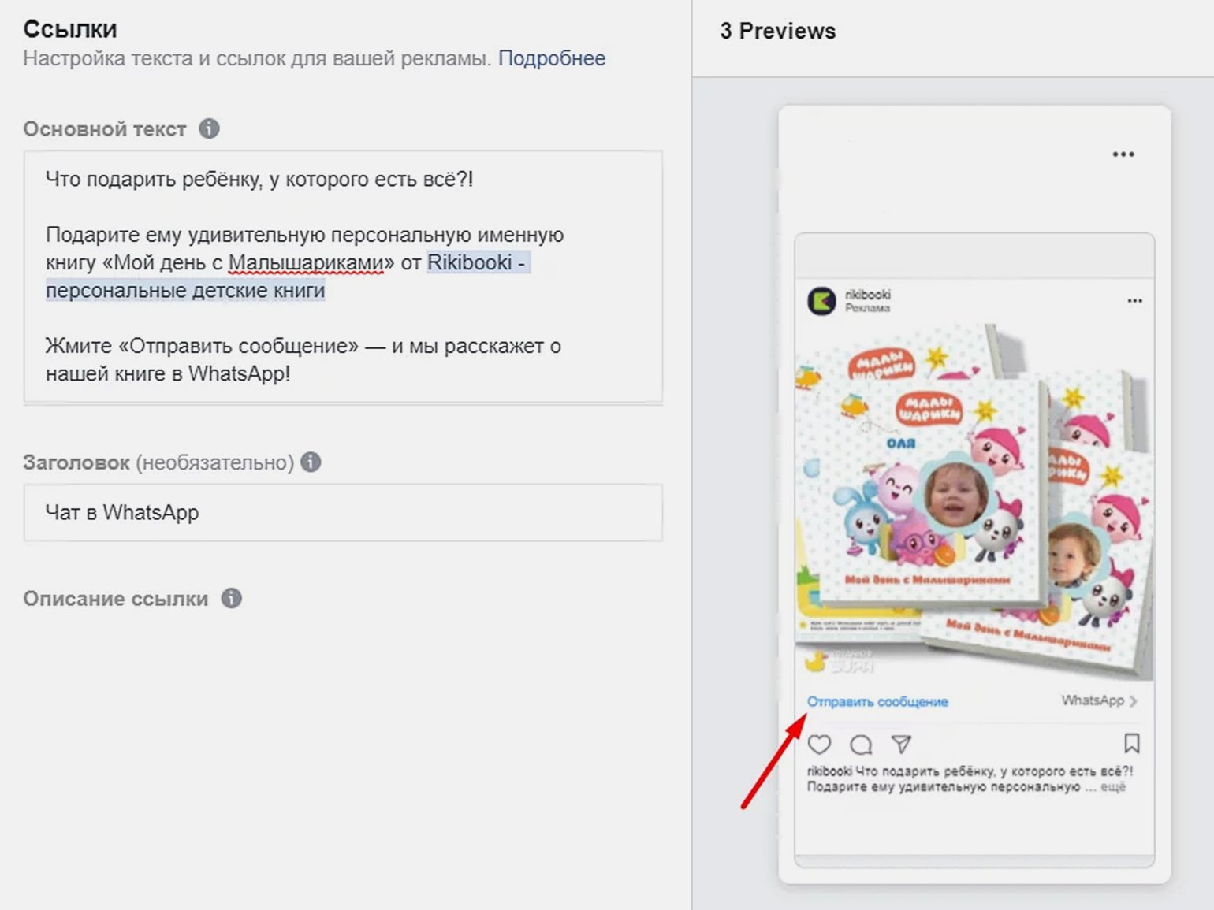Click the rikibooki username in post header
The height and width of the screenshot is (910, 1214).
[868, 294]
